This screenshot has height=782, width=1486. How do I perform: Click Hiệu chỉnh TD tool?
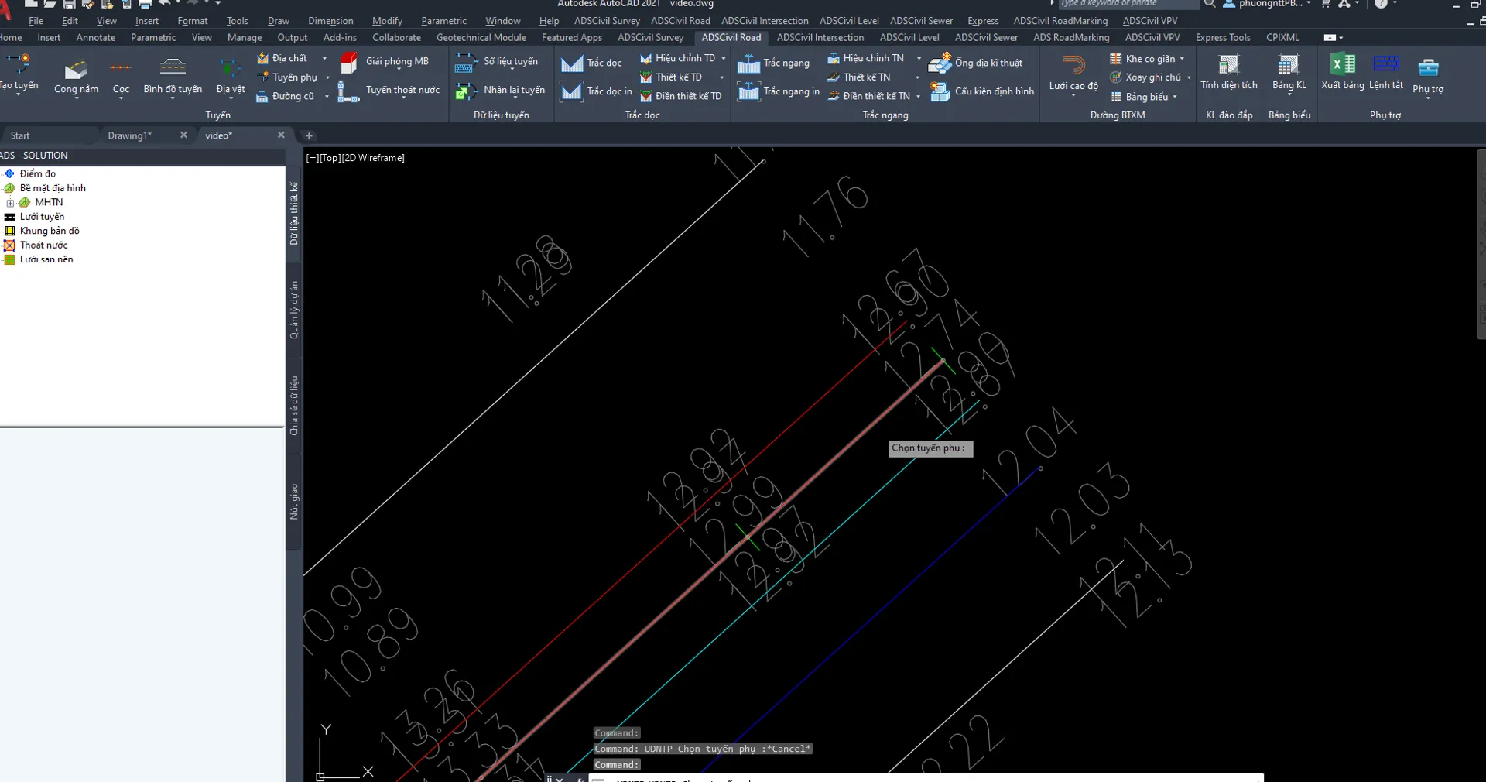pyautogui.click(x=677, y=58)
